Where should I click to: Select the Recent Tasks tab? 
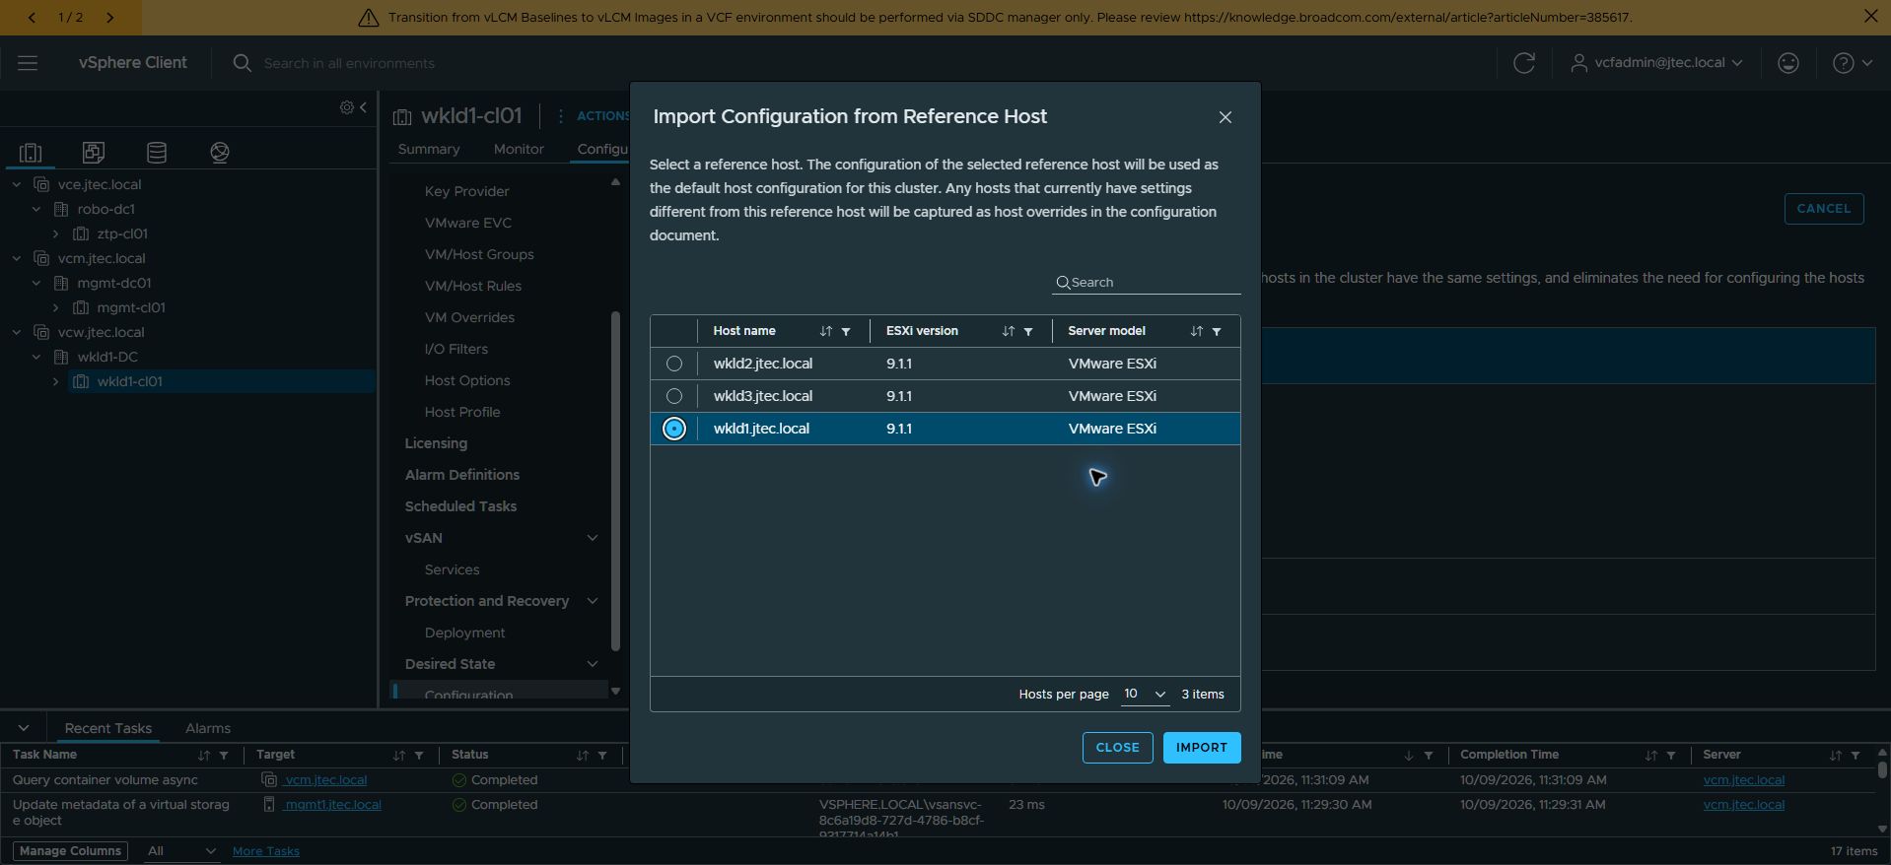pos(108,728)
